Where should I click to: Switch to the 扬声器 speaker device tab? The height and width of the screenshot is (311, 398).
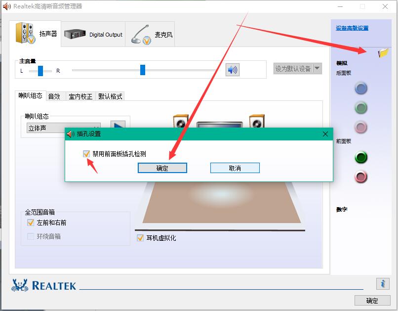point(35,33)
